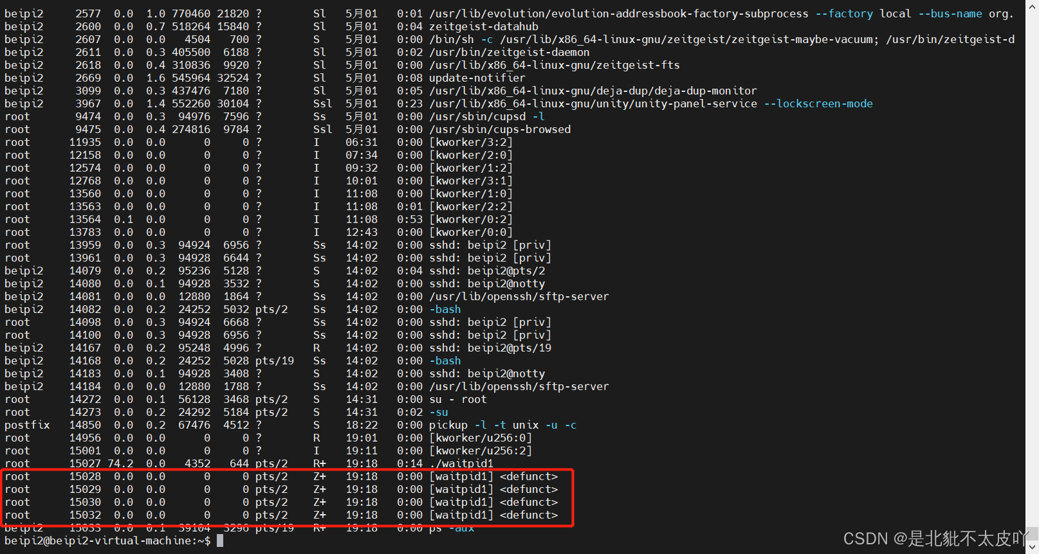Viewport: 1039px width, 554px height.
Task: Select the [kworker/3:2] process
Action: pos(471,142)
